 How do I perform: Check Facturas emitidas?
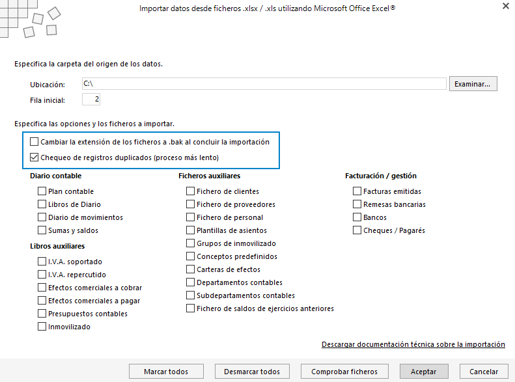click(x=357, y=191)
